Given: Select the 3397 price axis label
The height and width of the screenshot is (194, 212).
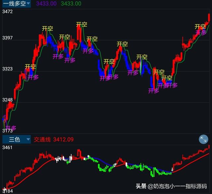Looking at the screenshot, I should click(x=7, y=38).
